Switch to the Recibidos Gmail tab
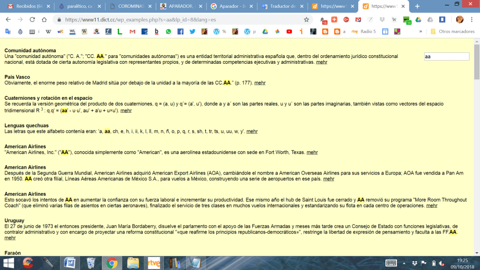The width and height of the screenshot is (480, 270). tap(26, 6)
